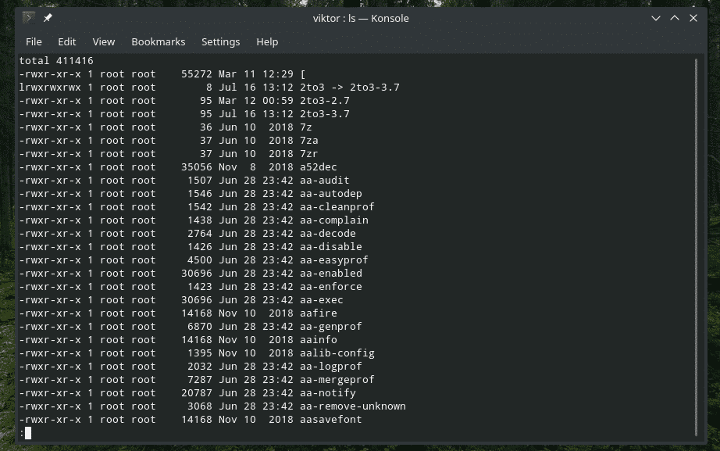Click the 'aasavefont' file name

pos(330,420)
